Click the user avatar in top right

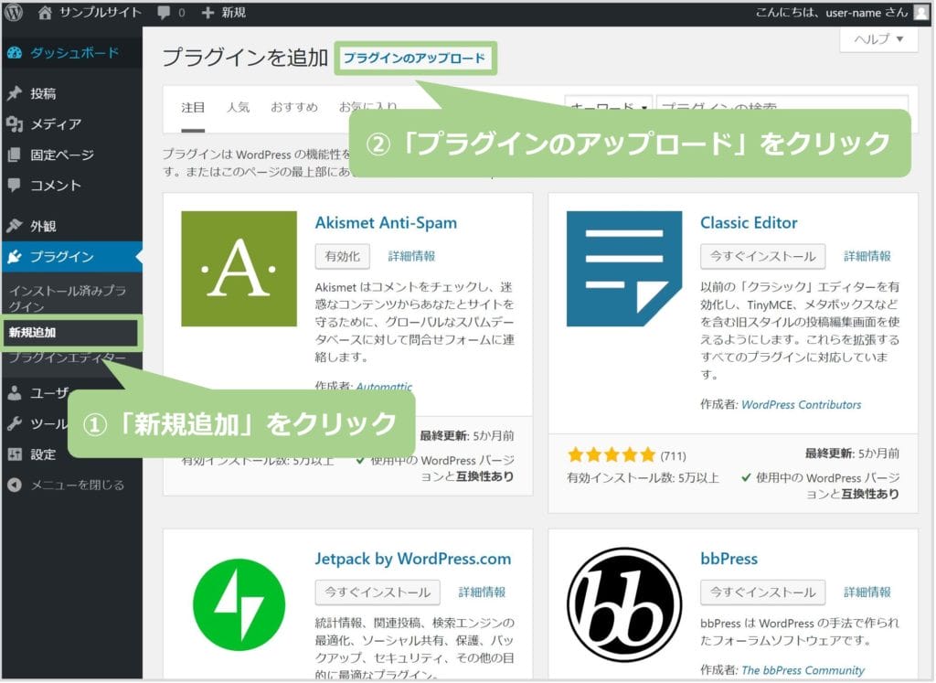pyautogui.click(x=920, y=13)
